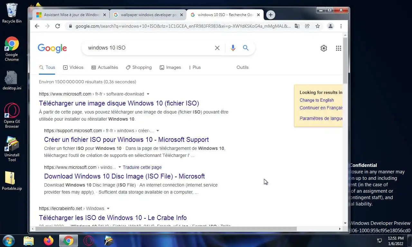The width and height of the screenshot is (412, 247).
Task: Click the blue magnifier search button
Action: pos(246,48)
